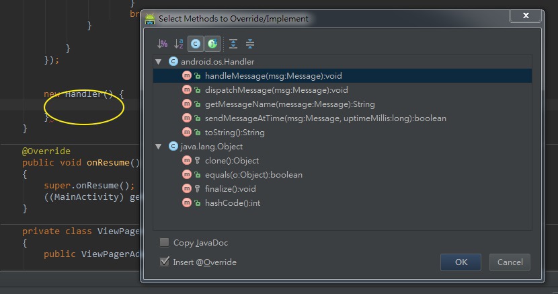Click the android.os.Handler class icon

[x=173, y=62]
